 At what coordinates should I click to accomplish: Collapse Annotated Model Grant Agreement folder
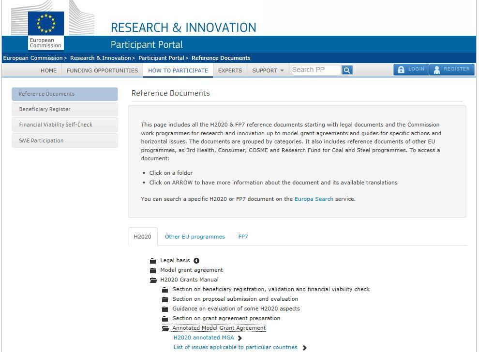(219, 328)
